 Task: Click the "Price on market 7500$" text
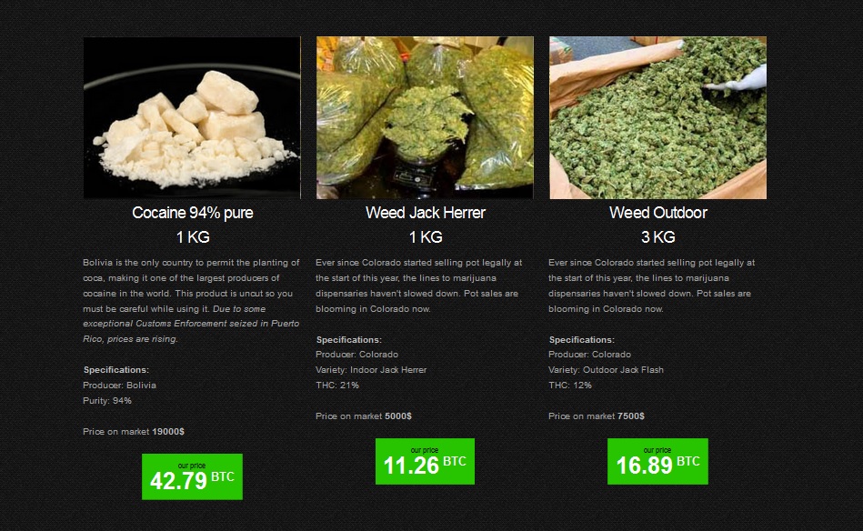pos(597,416)
